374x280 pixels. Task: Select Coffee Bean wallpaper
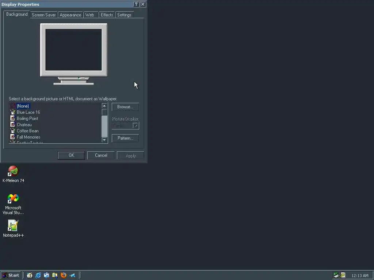pyautogui.click(x=28, y=131)
